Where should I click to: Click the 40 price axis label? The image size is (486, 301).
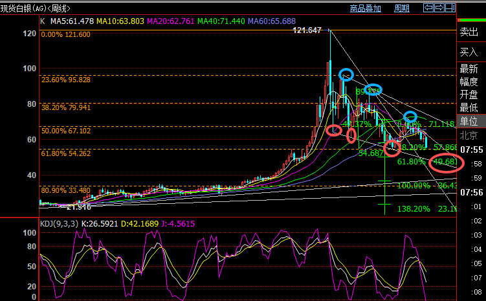32,175
